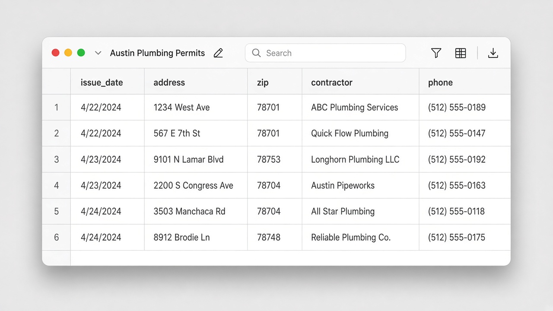Select row number 3 header

coord(56,159)
